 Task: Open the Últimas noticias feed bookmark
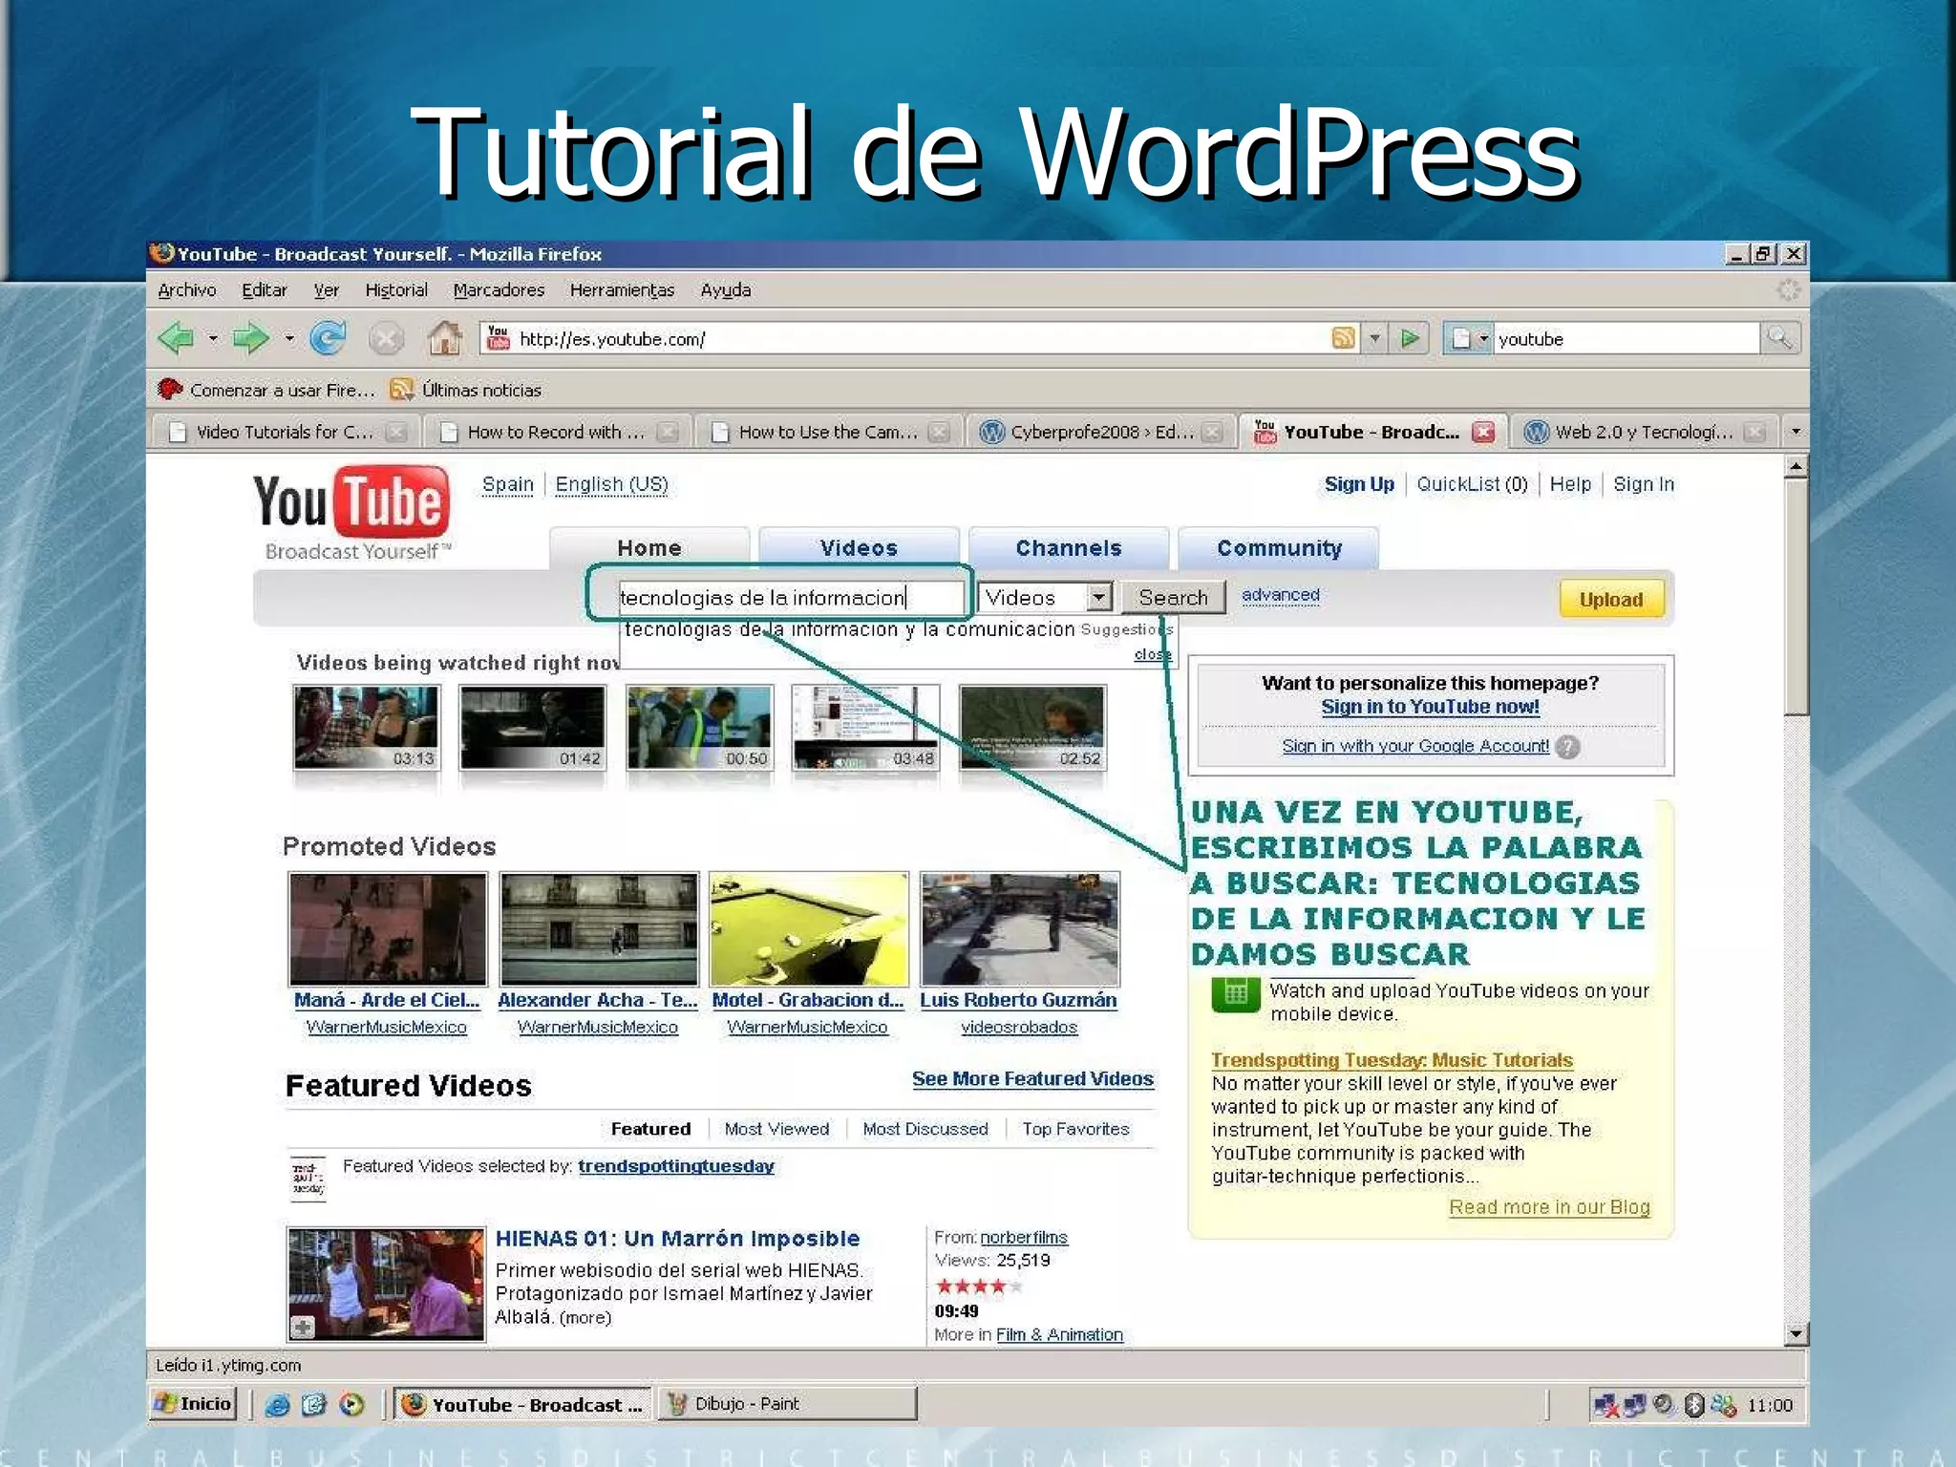466,390
